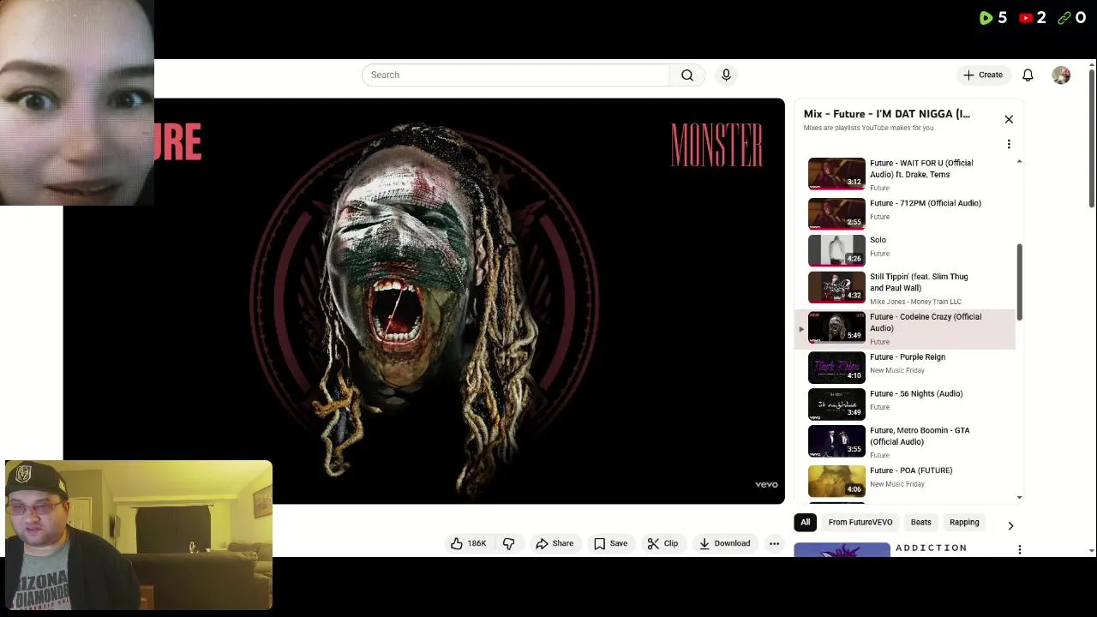Play Still Tippin' playlist item

click(905, 289)
